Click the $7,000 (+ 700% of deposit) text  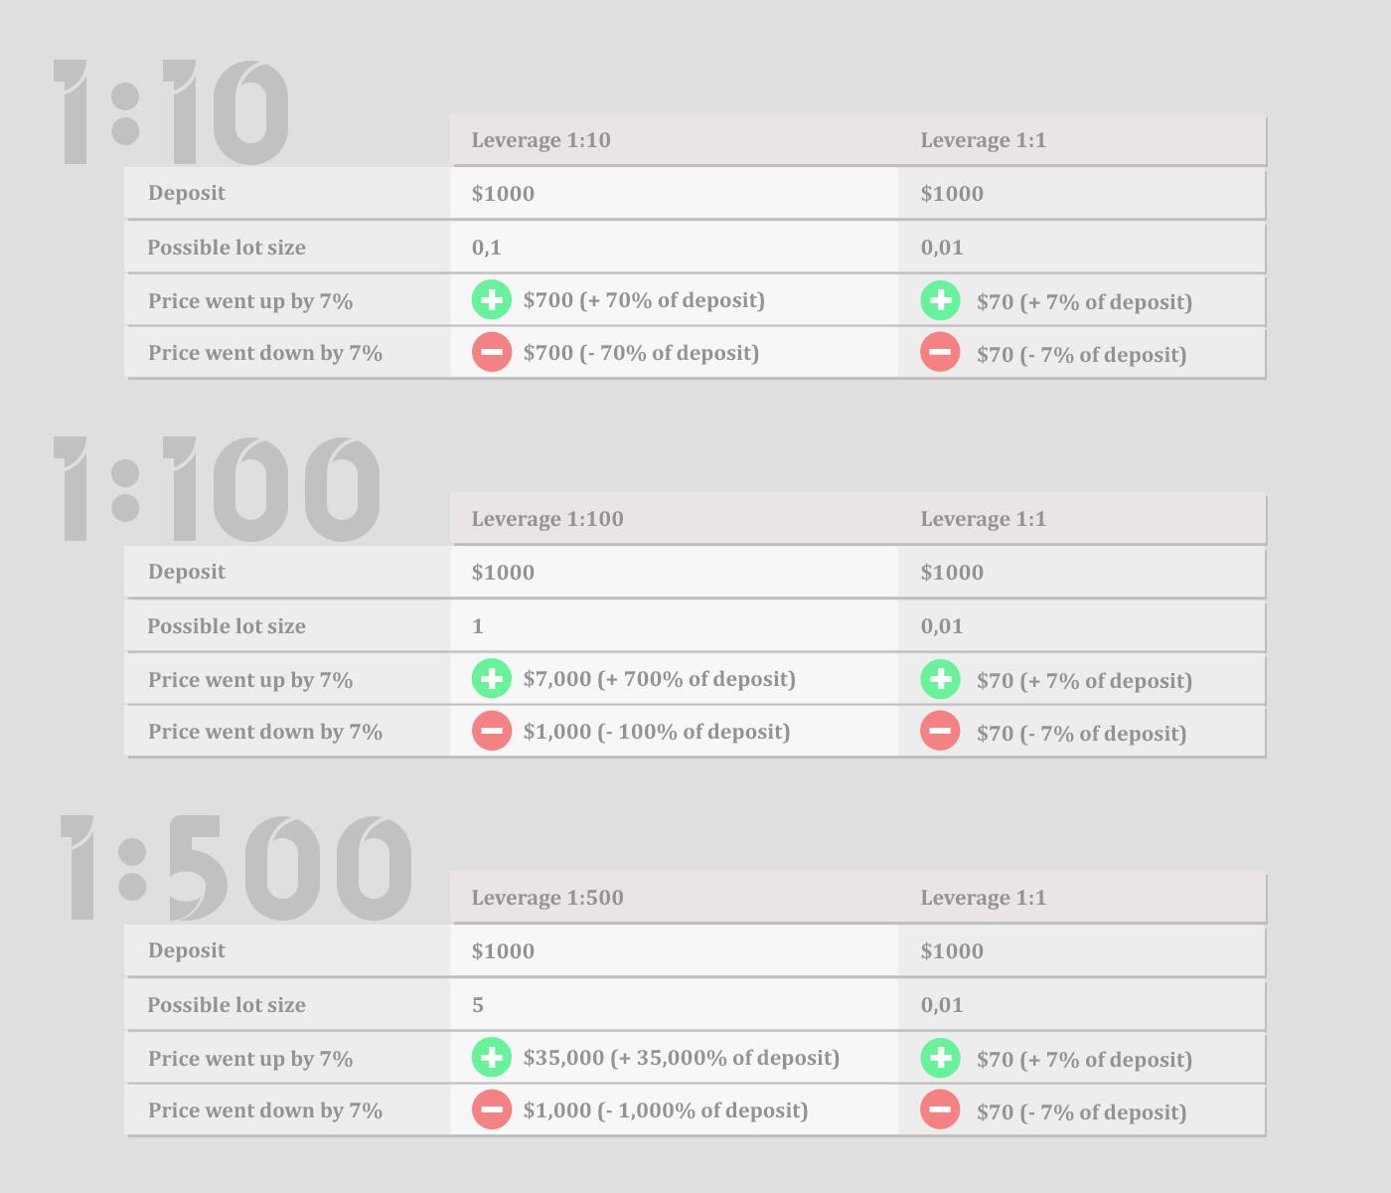point(659,679)
